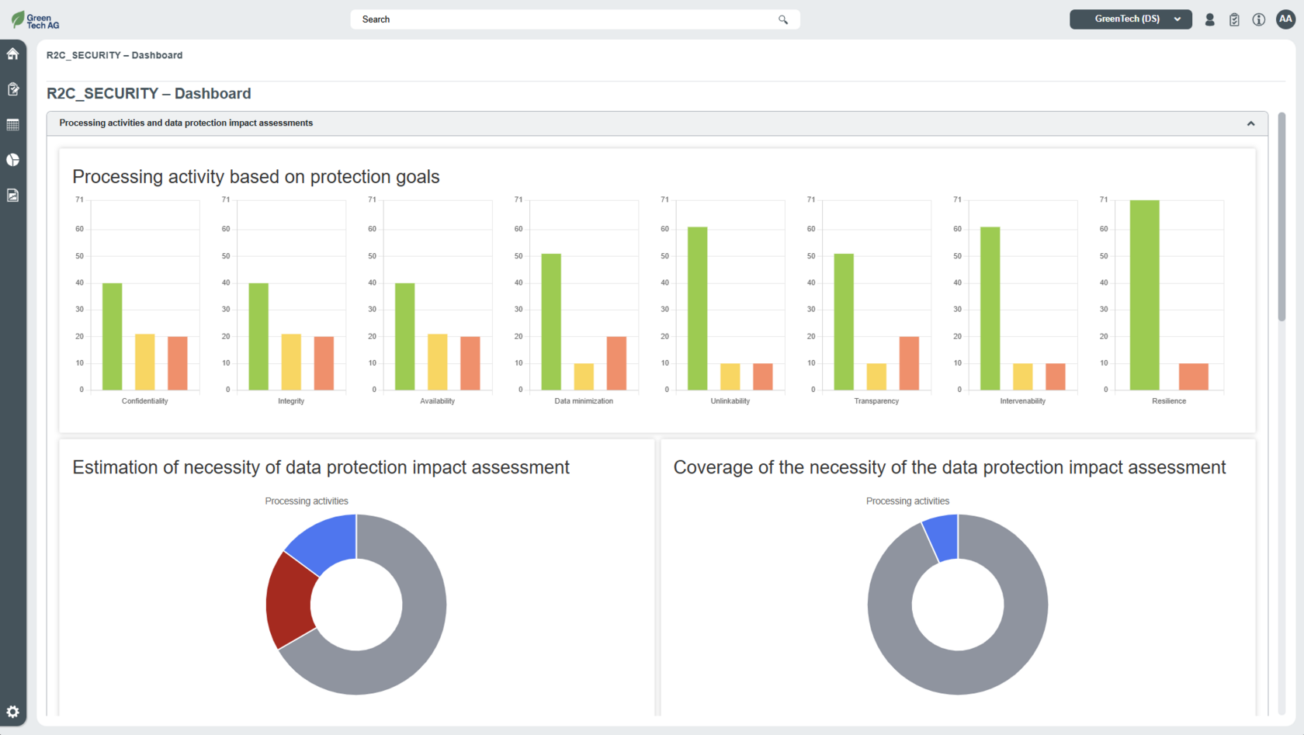Click the Processing activities panel header title
The height and width of the screenshot is (735, 1304).
[x=186, y=123]
